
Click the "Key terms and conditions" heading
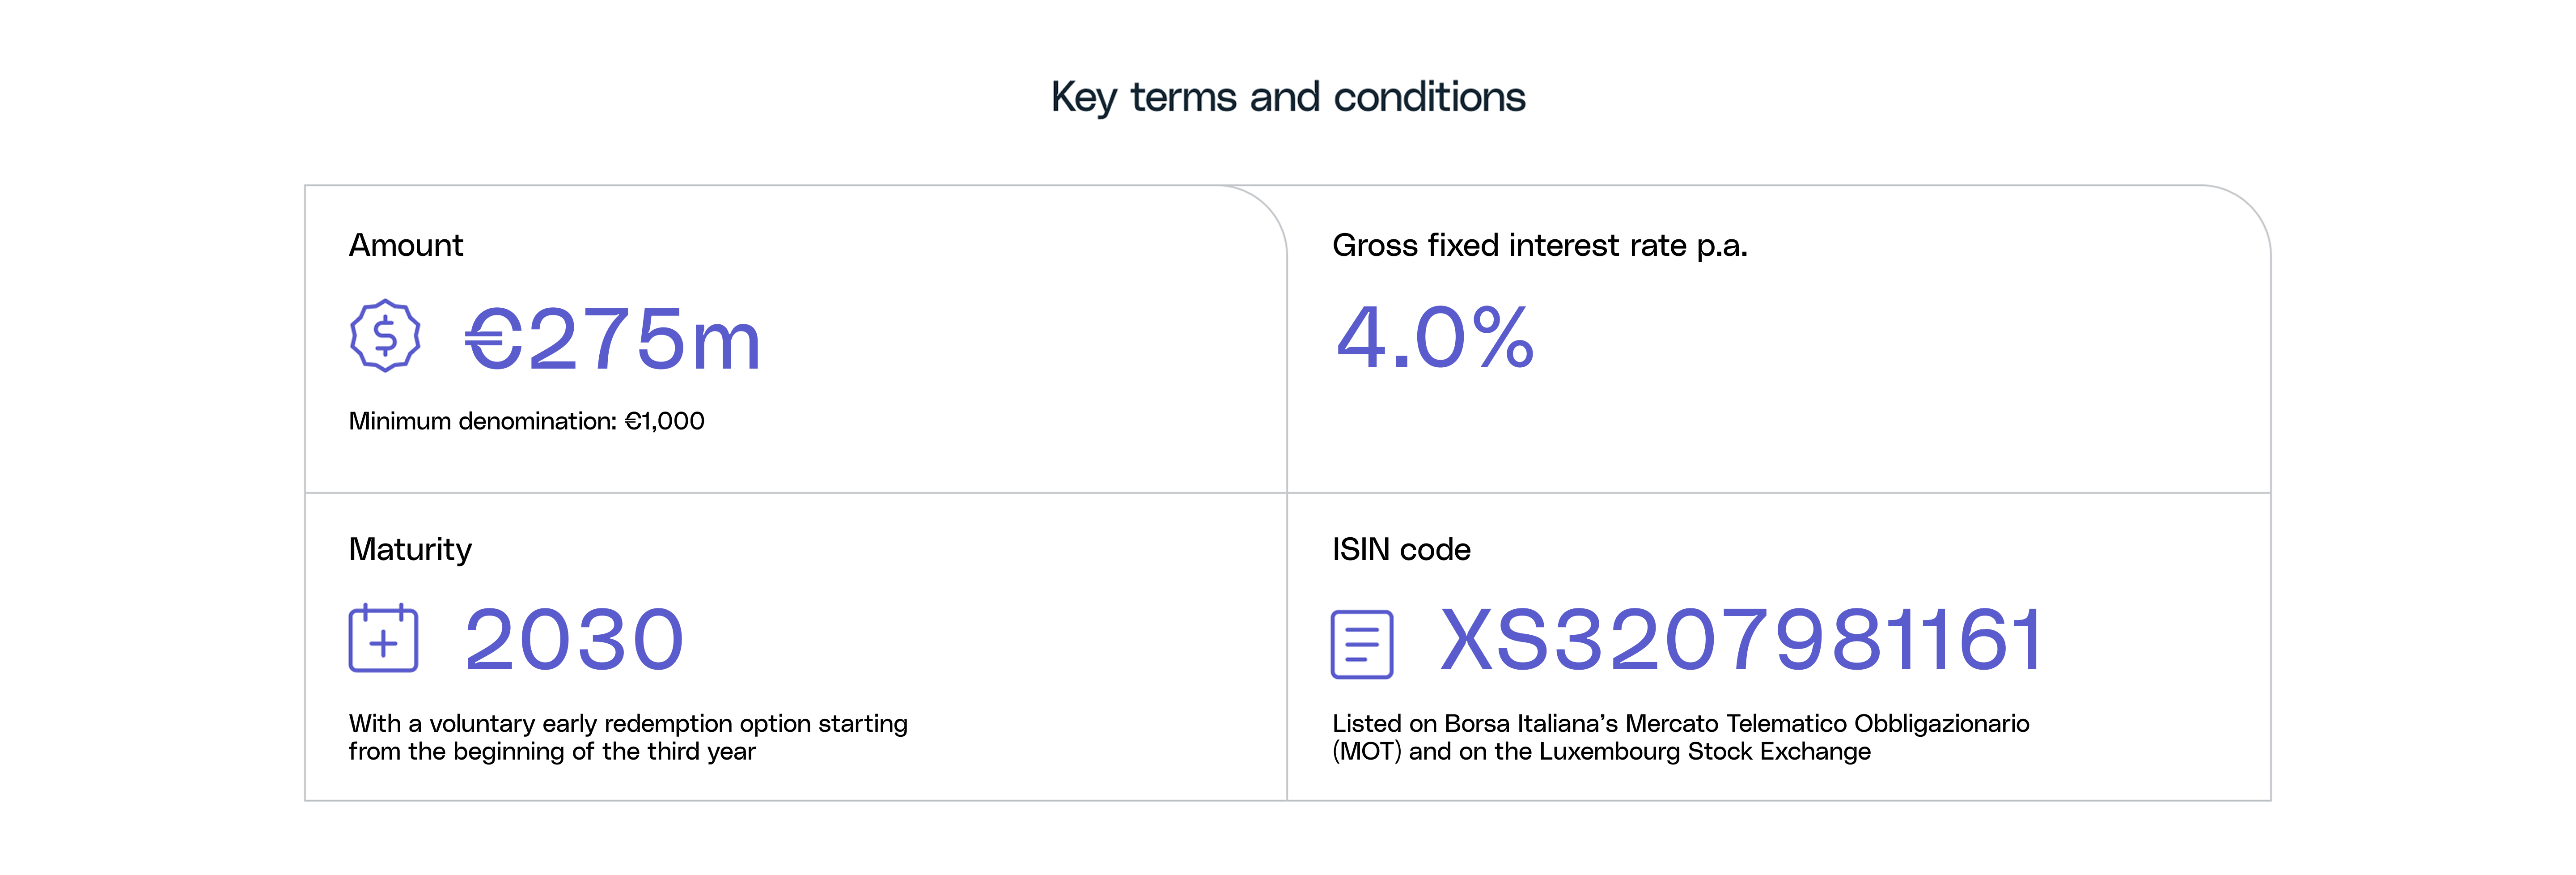click(x=1287, y=98)
